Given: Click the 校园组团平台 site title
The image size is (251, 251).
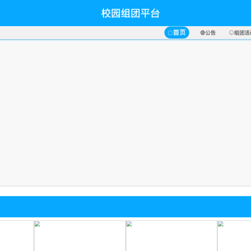Looking at the screenshot, I should pyautogui.click(x=131, y=13).
